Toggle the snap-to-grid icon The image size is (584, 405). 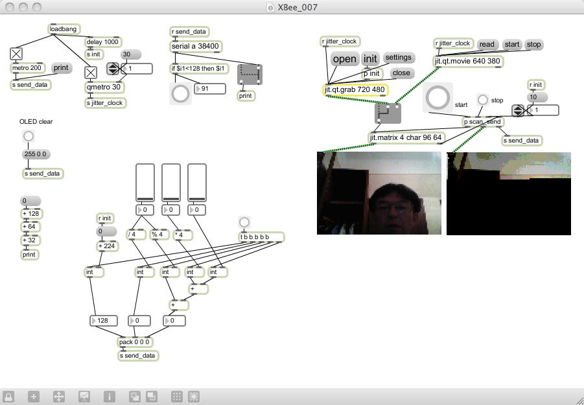tap(194, 397)
